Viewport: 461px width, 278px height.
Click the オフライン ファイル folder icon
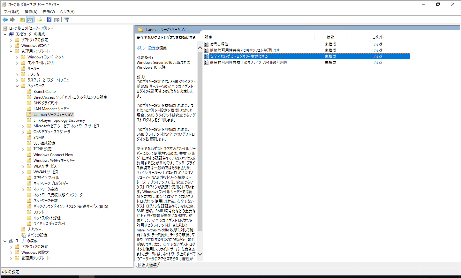point(29,177)
